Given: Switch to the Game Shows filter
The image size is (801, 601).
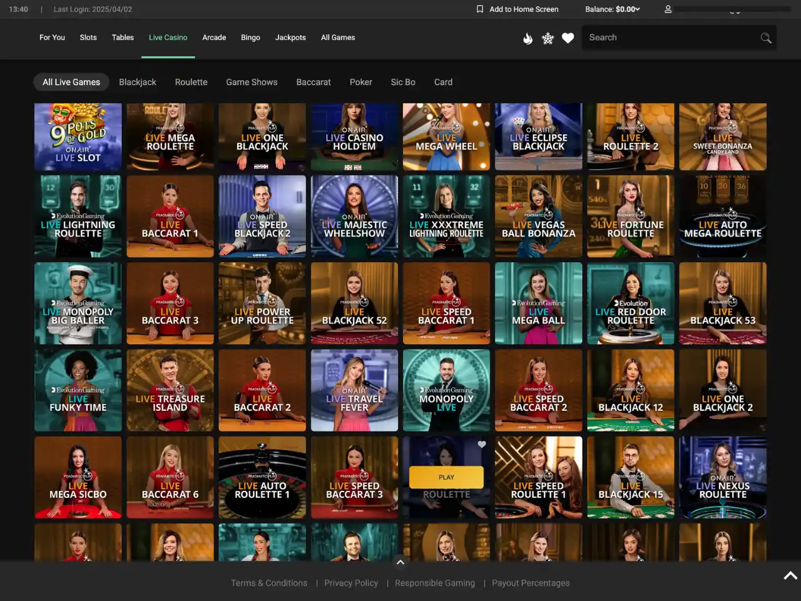Looking at the screenshot, I should click(252, 82).
